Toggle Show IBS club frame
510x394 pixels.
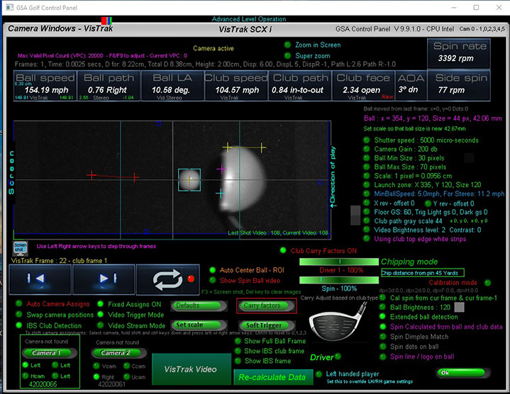coord(238,351)
